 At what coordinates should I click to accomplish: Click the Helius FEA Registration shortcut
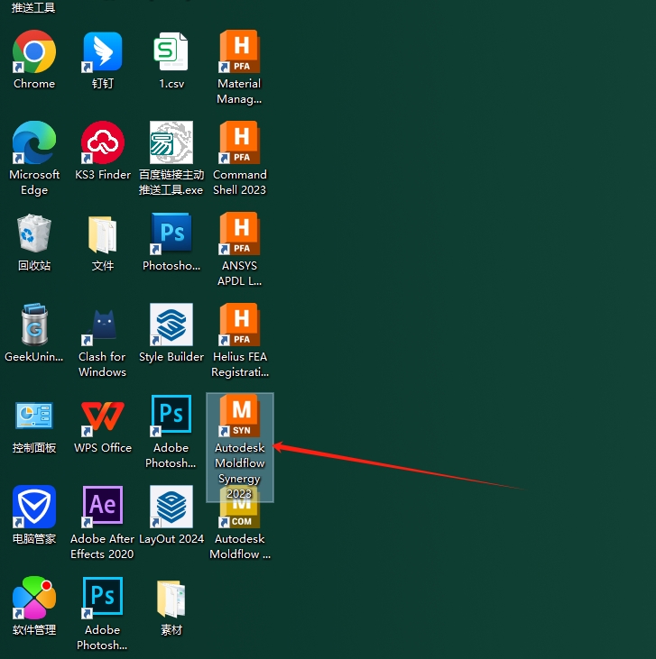point(240,325)
